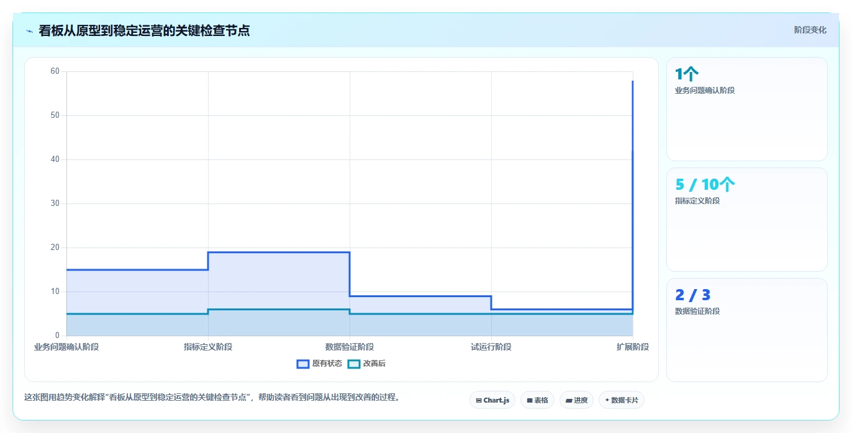The width and height of the screenshot is (852, 433).
Task: Click the 1个 value in first card
Action: coord(687,74)
